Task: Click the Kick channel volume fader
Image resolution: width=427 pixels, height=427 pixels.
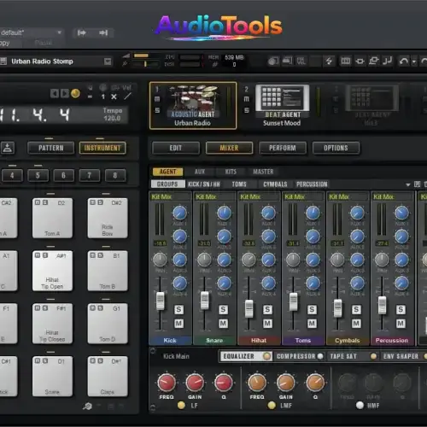Action: (x=161, y=301)
